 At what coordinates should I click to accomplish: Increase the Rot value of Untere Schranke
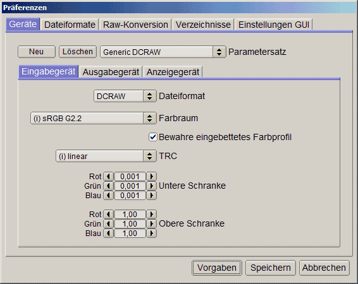[151, 176]
